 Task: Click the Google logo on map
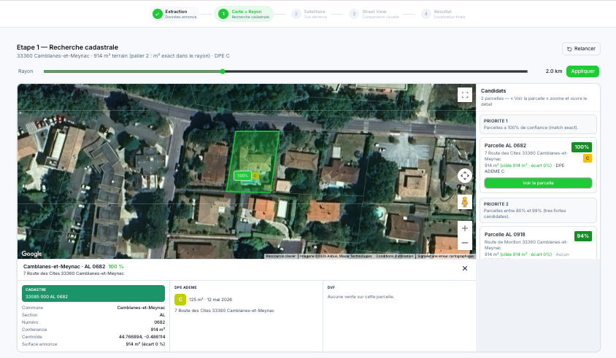pos(32,254)
